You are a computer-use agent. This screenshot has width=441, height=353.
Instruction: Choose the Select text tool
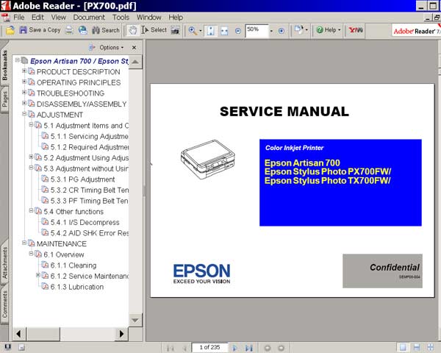(154, 30)
